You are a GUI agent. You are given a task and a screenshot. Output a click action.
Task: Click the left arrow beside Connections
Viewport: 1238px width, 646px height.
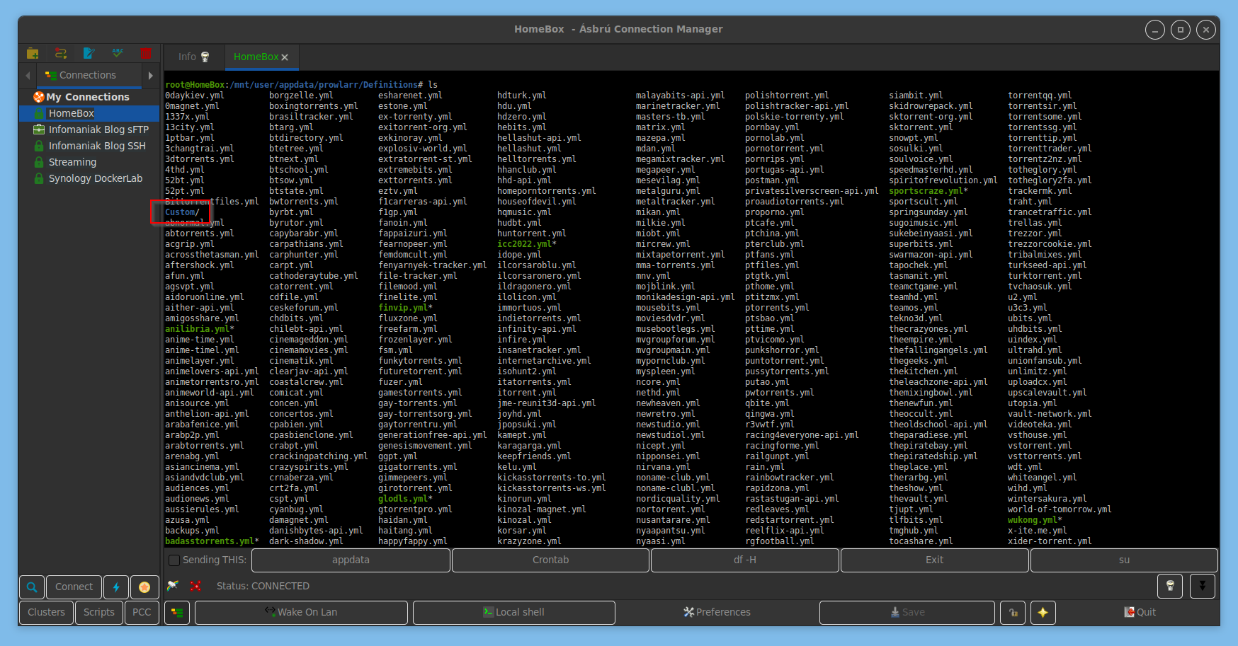[x=28, y=75]
